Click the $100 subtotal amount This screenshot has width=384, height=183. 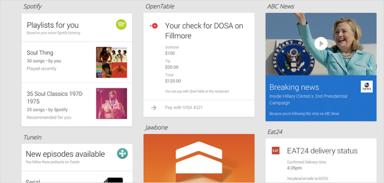point(170,54)
